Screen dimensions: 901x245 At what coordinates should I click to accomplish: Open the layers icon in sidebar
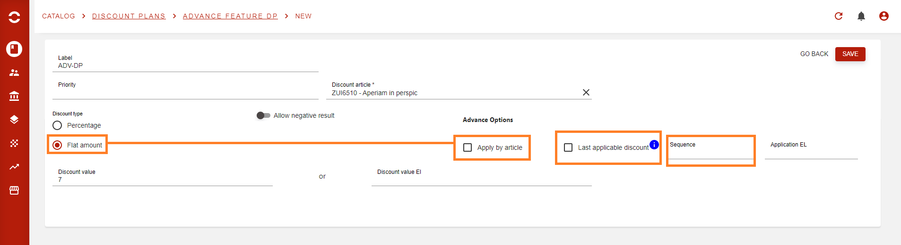click(x=14, y=120)
